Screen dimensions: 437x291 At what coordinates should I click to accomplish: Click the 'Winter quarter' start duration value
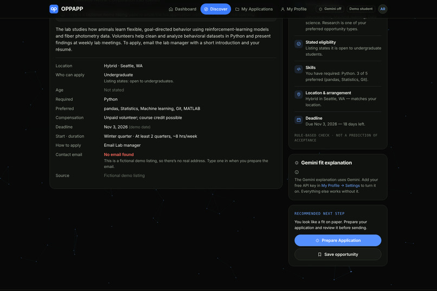(x=151, y=136)
